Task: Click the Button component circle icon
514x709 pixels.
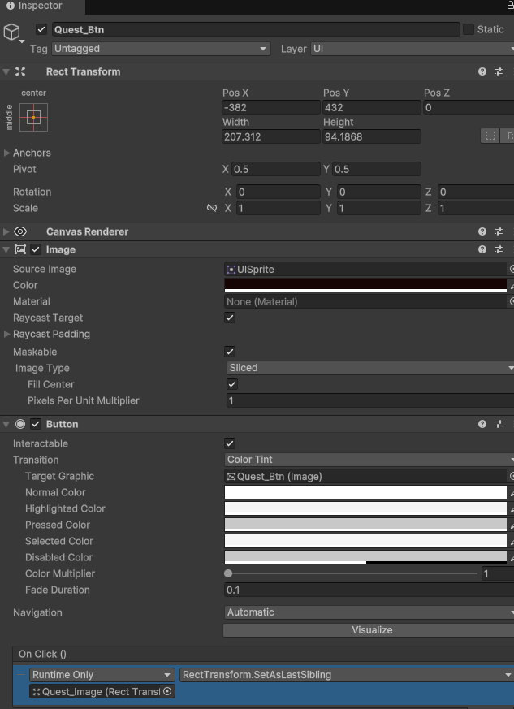Action: coord(20,424)
